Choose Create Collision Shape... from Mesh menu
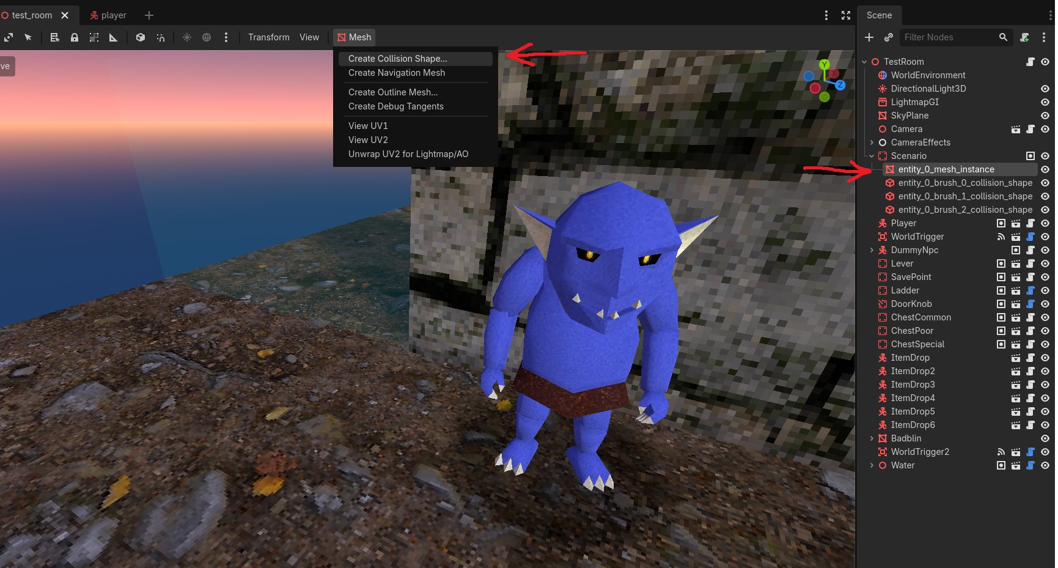Screen dimensions: 1058x568 pos(416,59)
